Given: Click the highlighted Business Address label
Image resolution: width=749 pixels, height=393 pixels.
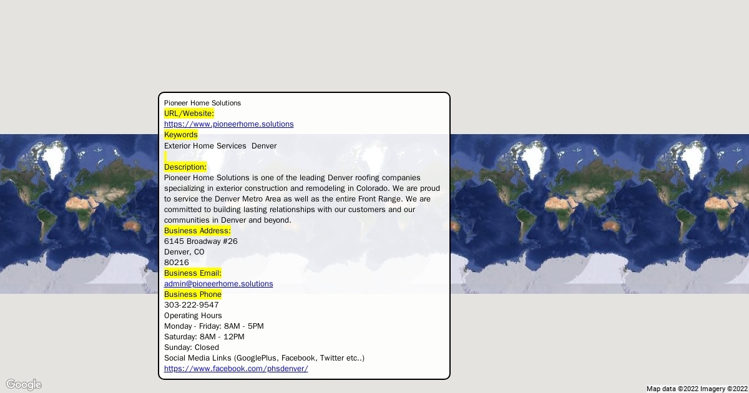Looking at the screenshot, I should point(197,231).
